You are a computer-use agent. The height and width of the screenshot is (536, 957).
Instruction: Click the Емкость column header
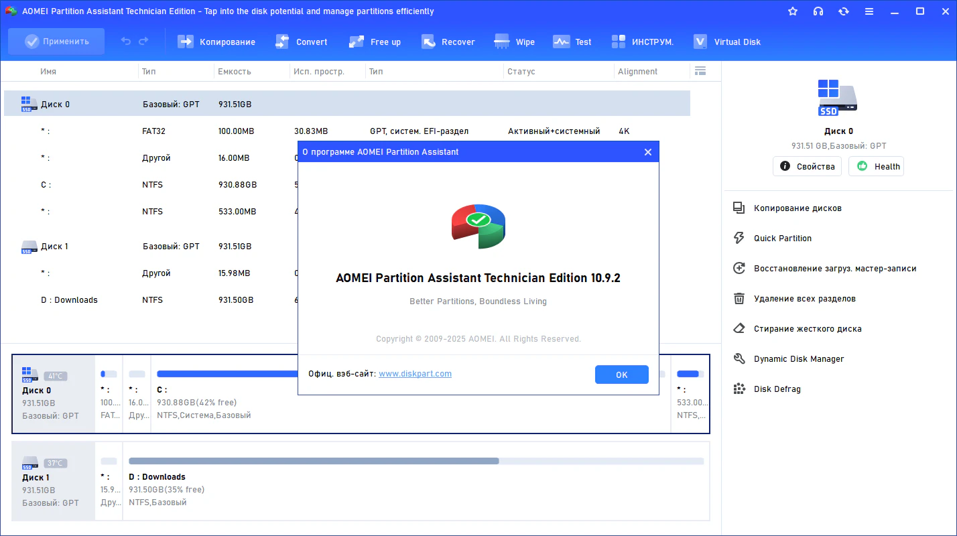235,72
